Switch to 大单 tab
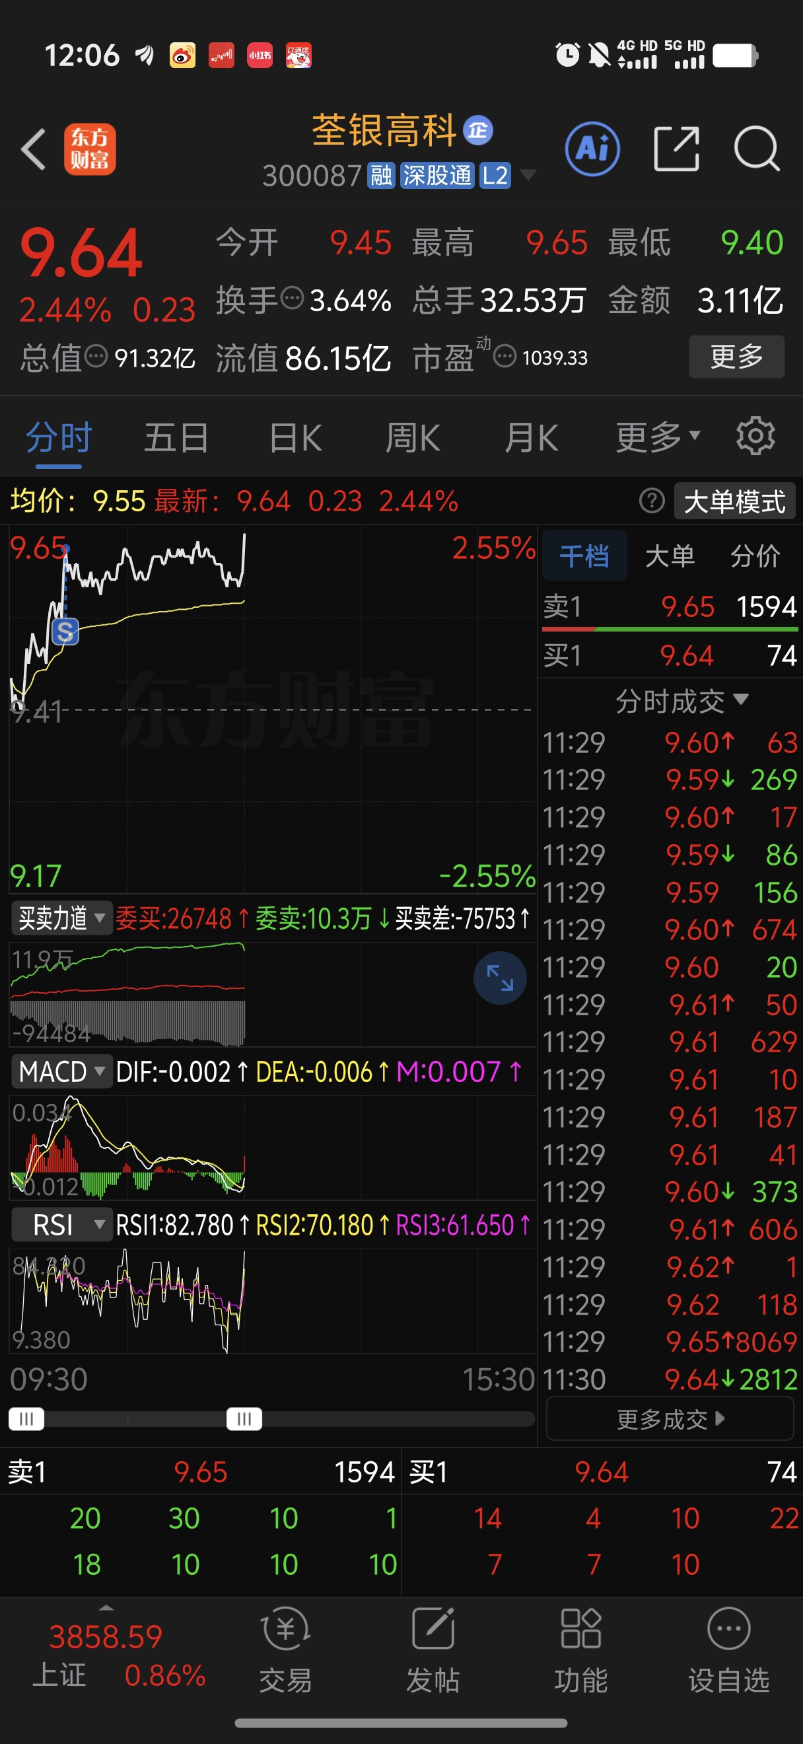803x1744 pixels. (x=670, y=556)
